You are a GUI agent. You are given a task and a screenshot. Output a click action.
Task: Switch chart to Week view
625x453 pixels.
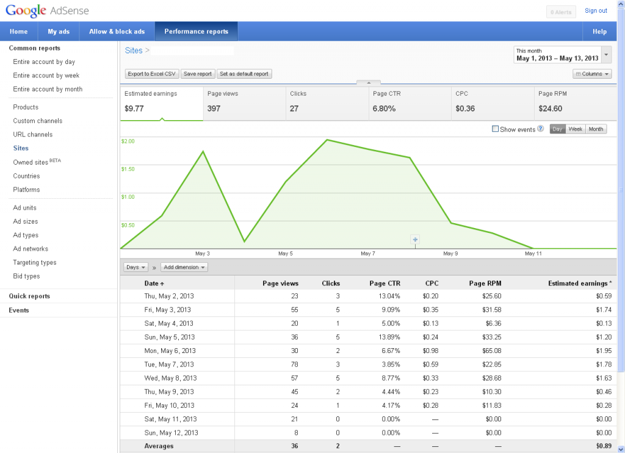click(575, 129)
